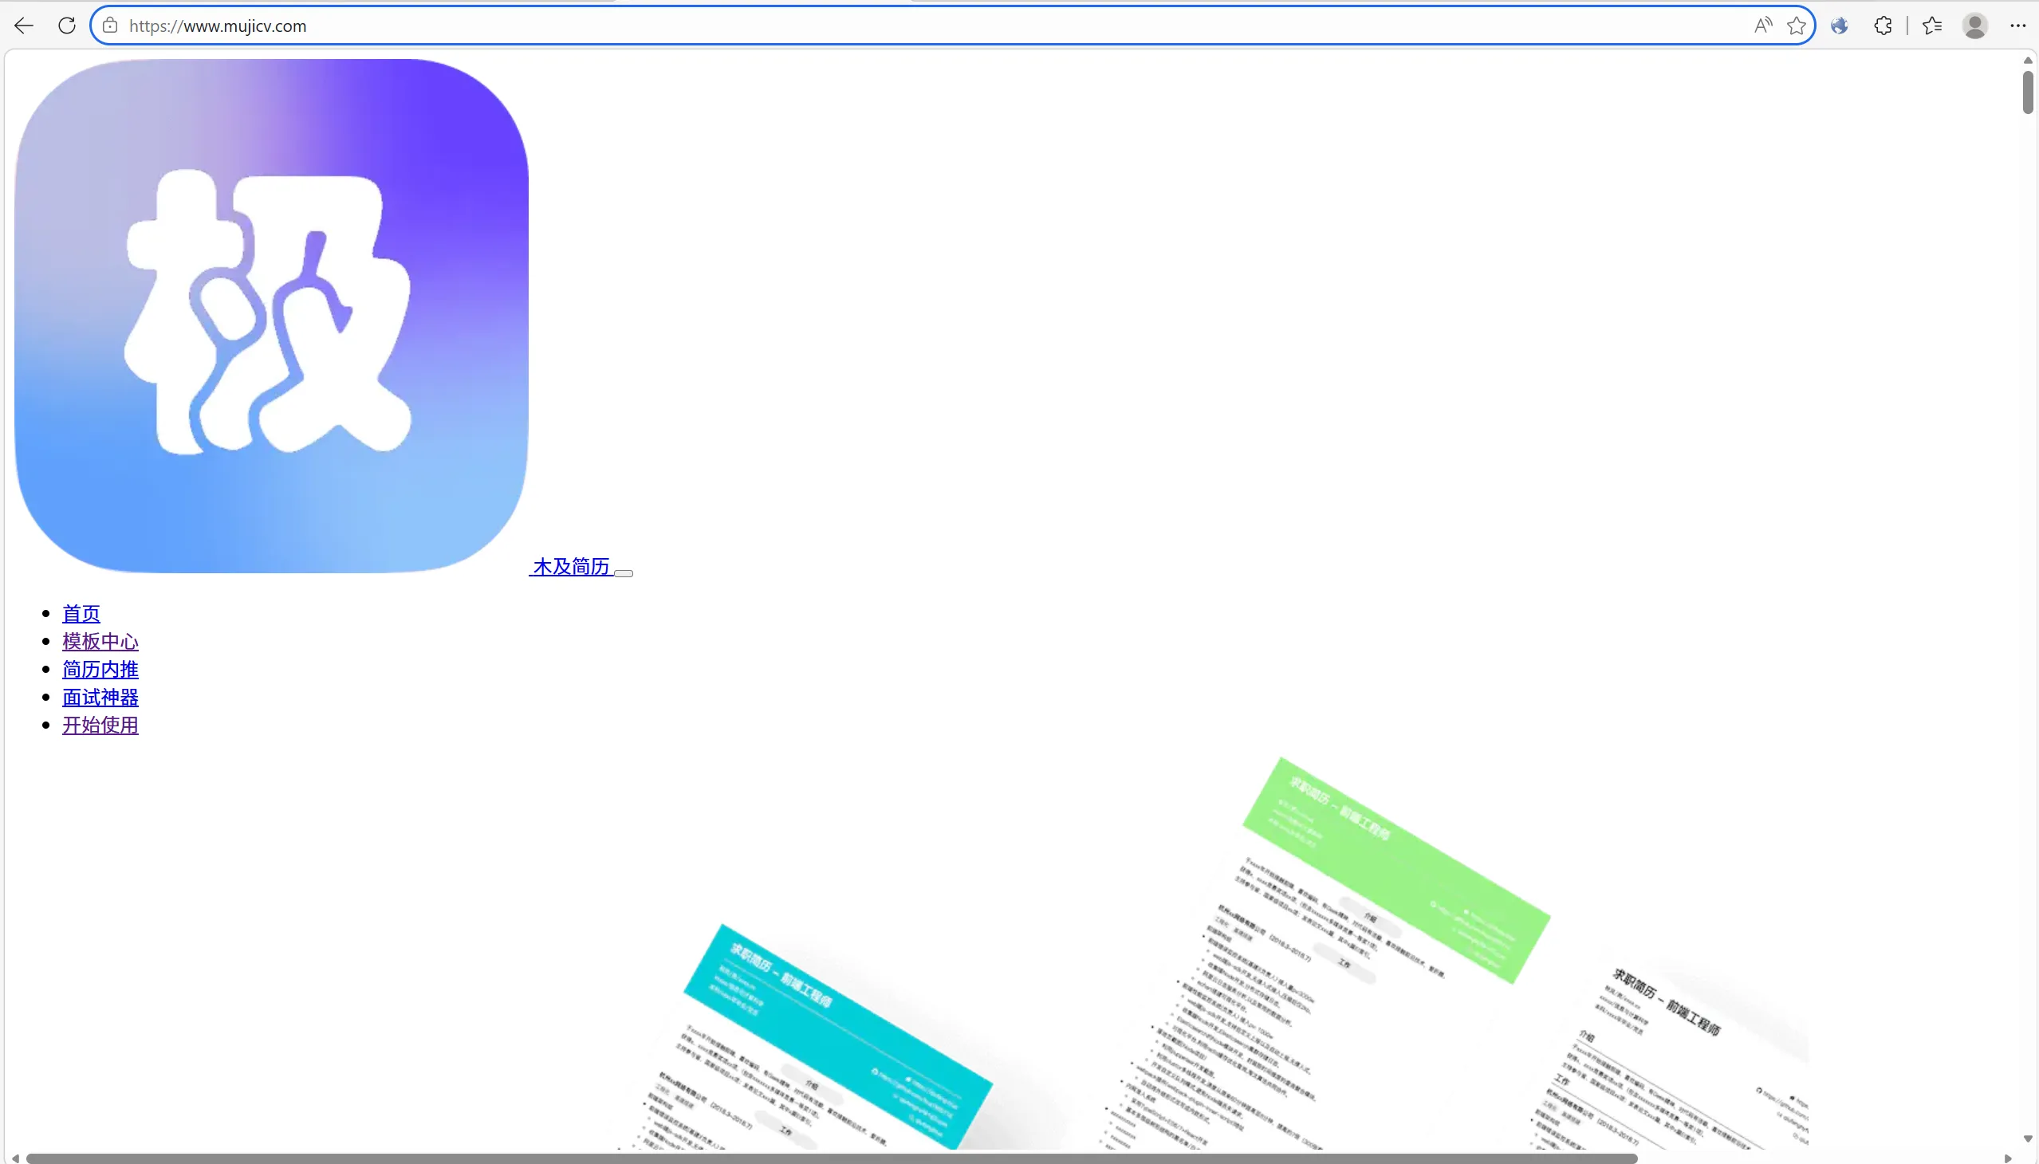The height and width of the screenshot is (1164, 2039).
Task: Click the 开始使用 link
Action: (100, 724)
